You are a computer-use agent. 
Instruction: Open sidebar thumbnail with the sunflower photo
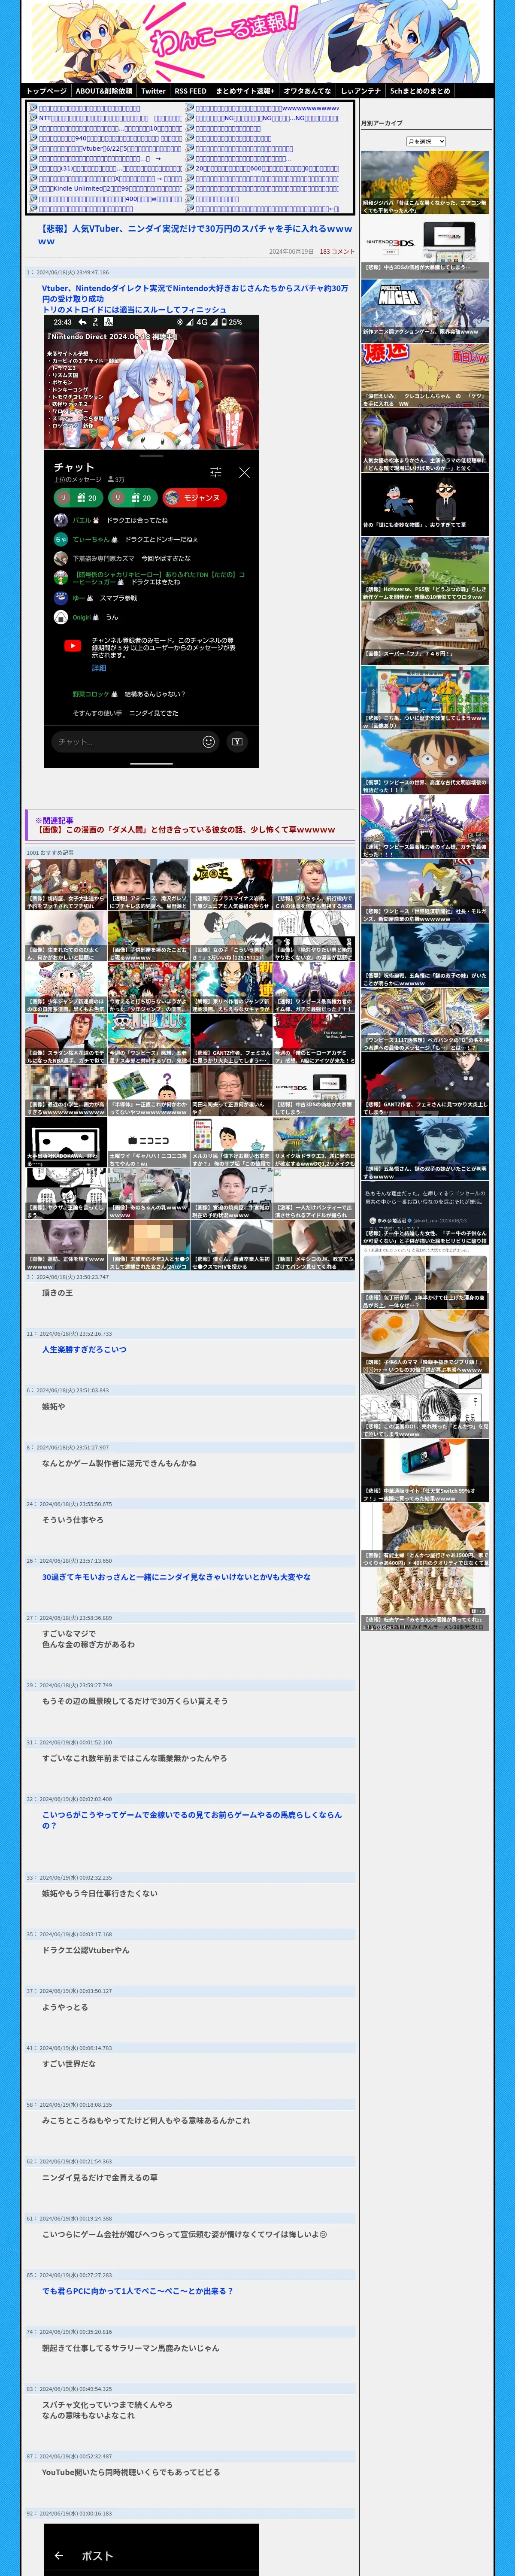[425, 182]
